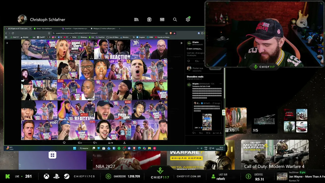Repost the photo with 2 reposts
Viewport: 325px width, 183px height.
(80, 143)
